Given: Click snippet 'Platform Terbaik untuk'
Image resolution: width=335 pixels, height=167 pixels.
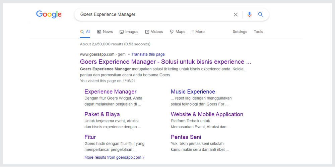Looking at the screenshot, I should (x=190, y=121).
